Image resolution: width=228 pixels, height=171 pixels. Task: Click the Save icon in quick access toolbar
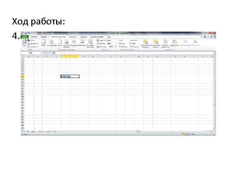(26, 33)
